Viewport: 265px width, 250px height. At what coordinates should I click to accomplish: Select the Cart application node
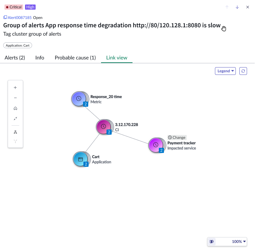pos(81,159)
